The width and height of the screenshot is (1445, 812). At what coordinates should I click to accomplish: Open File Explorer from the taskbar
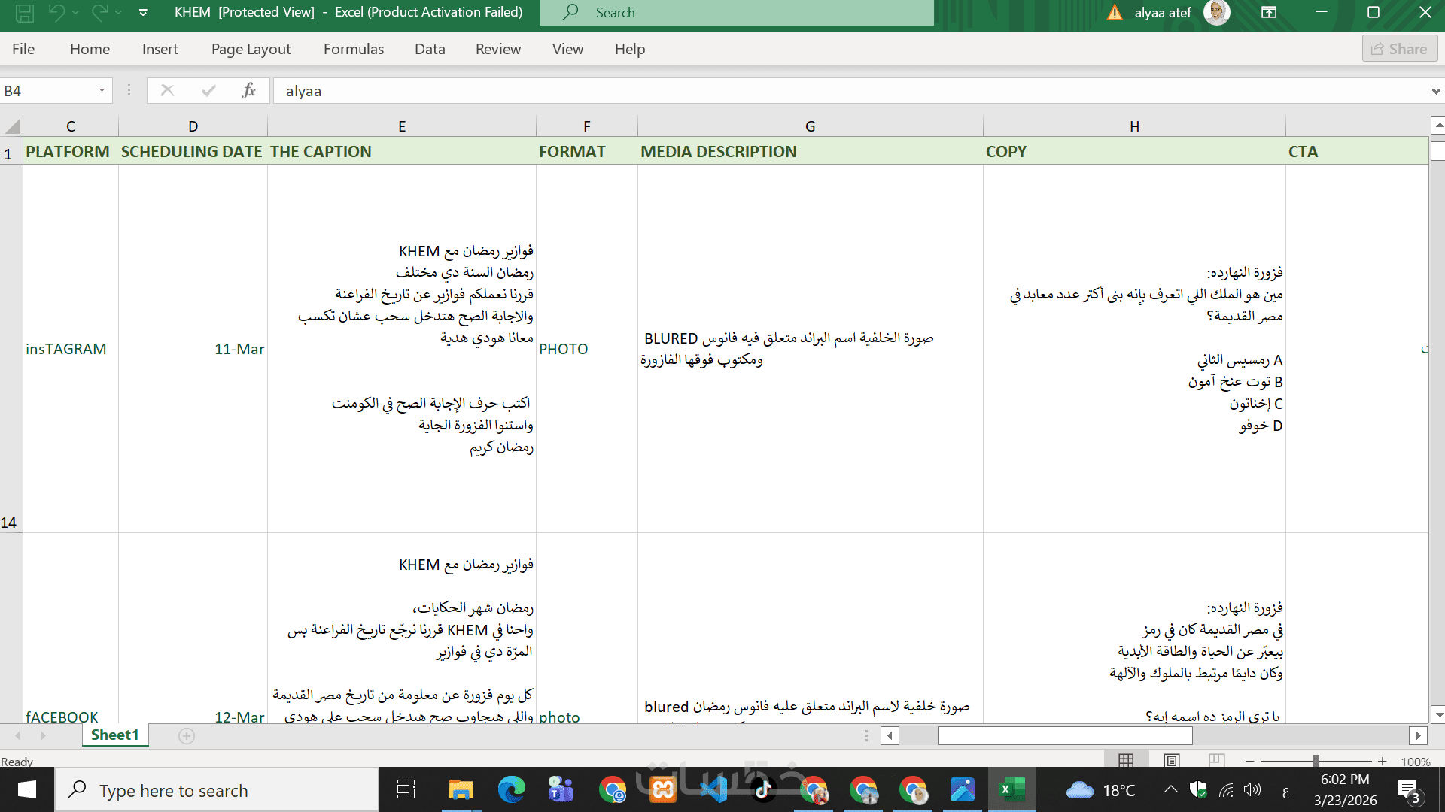461,790
